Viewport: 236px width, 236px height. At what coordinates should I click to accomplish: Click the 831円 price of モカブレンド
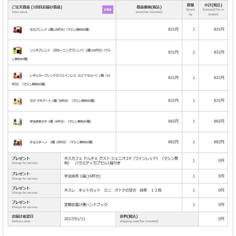[173, 29]
